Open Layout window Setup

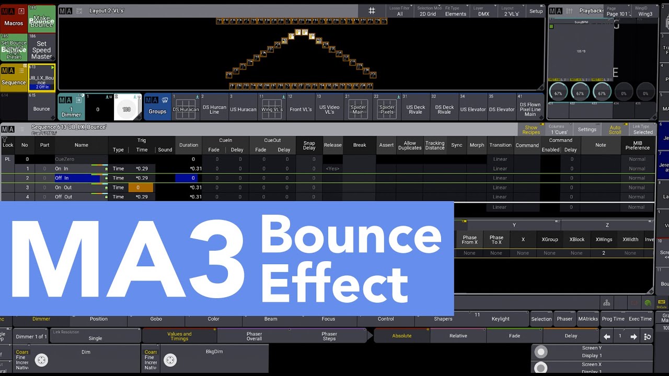(536, 11)
